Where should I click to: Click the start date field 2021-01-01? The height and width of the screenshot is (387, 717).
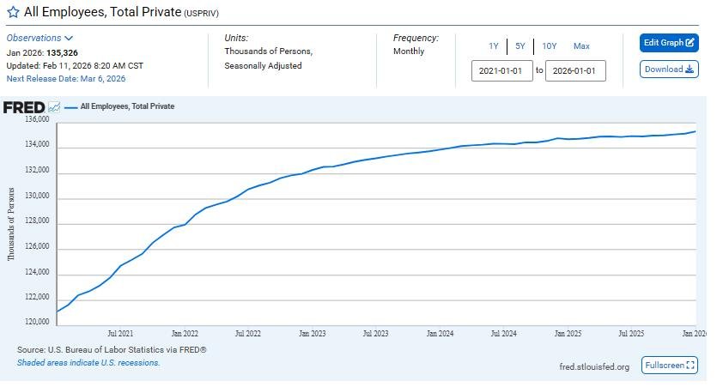click(x=502, y=70)
